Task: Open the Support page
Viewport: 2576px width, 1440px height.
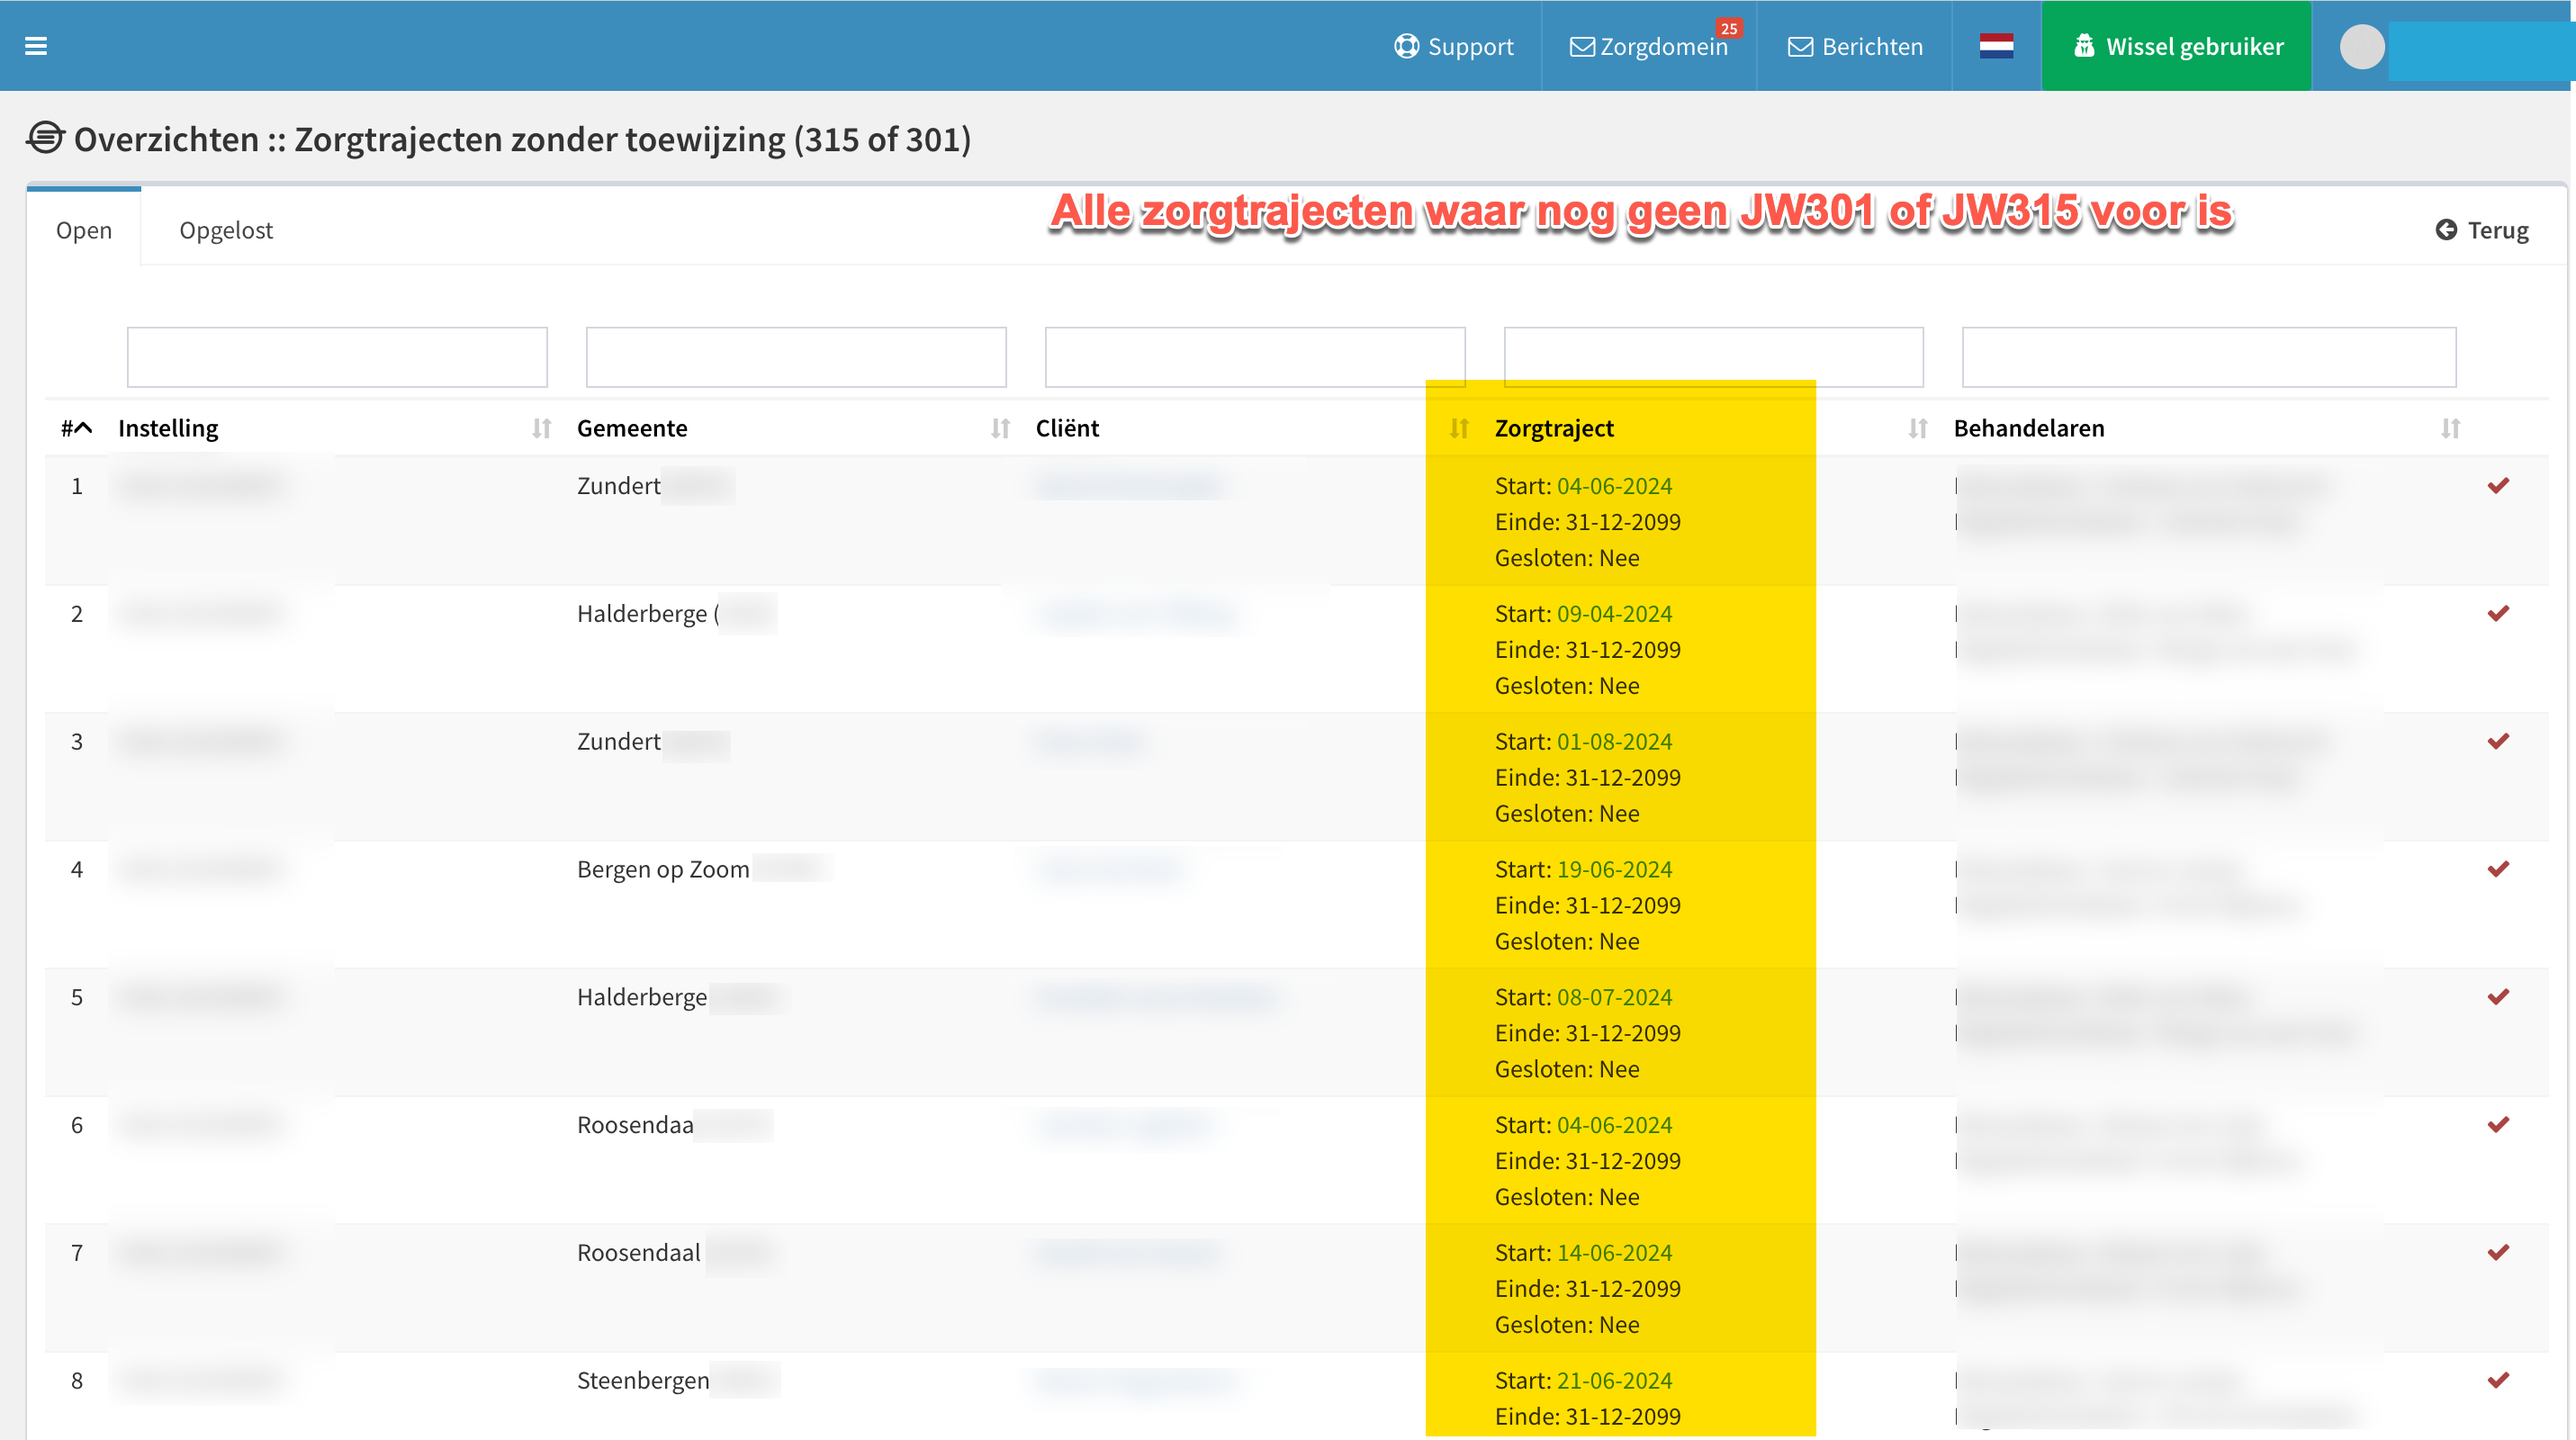Action: coord(1453,46)
